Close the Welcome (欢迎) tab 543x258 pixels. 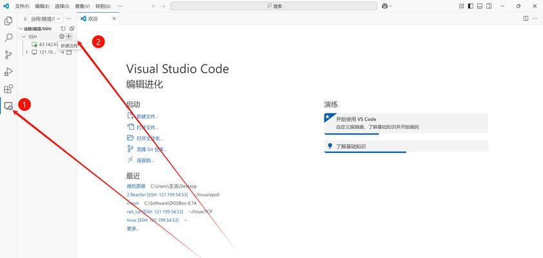coord(114,19)
